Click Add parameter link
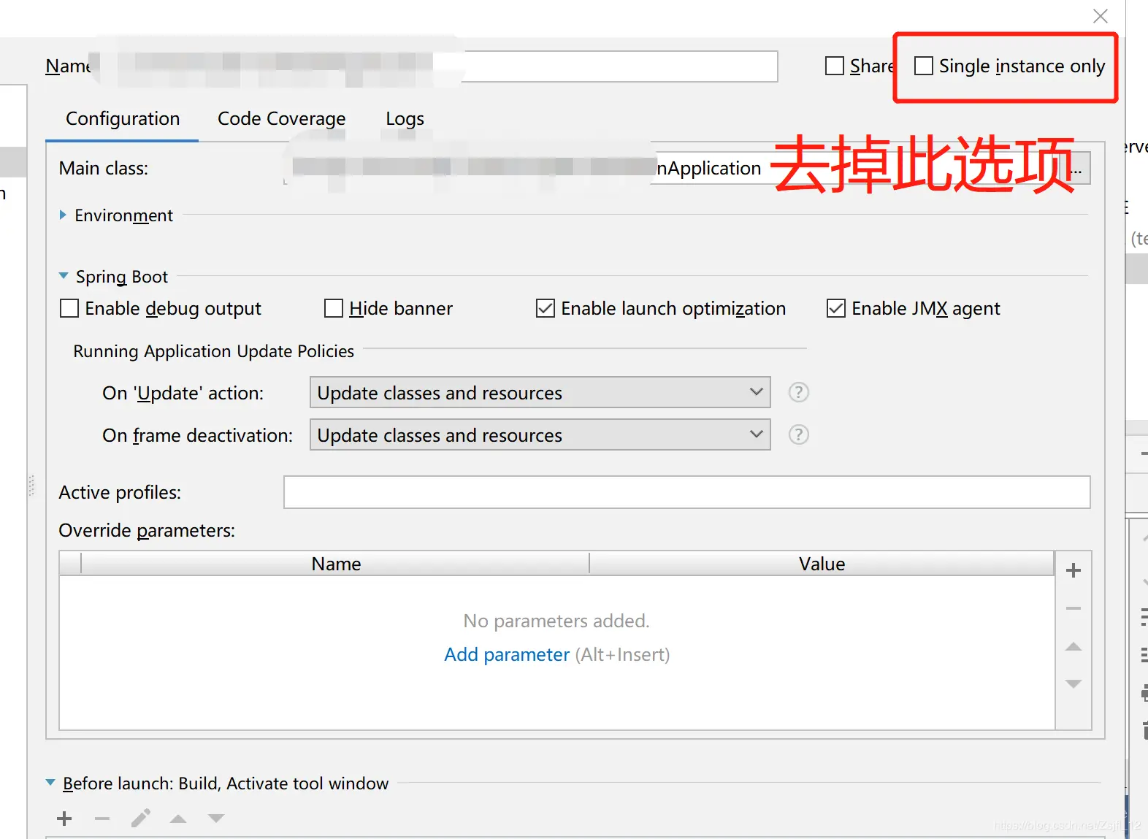Image resolution: width=1148 pixels, height=839 pixels. point(507,654)
